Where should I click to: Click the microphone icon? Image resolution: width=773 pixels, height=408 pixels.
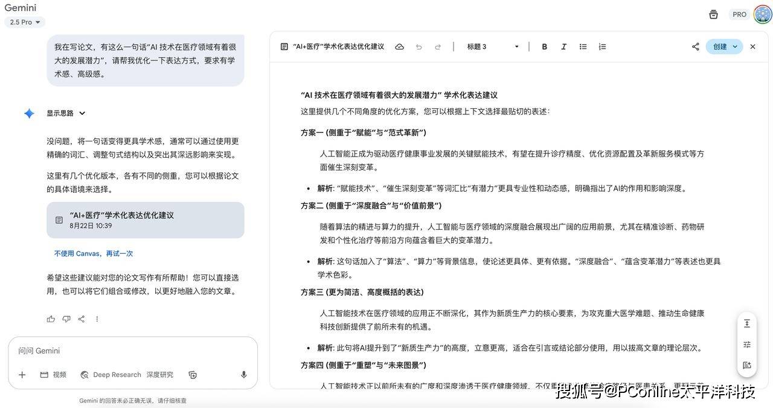(244, 375)
